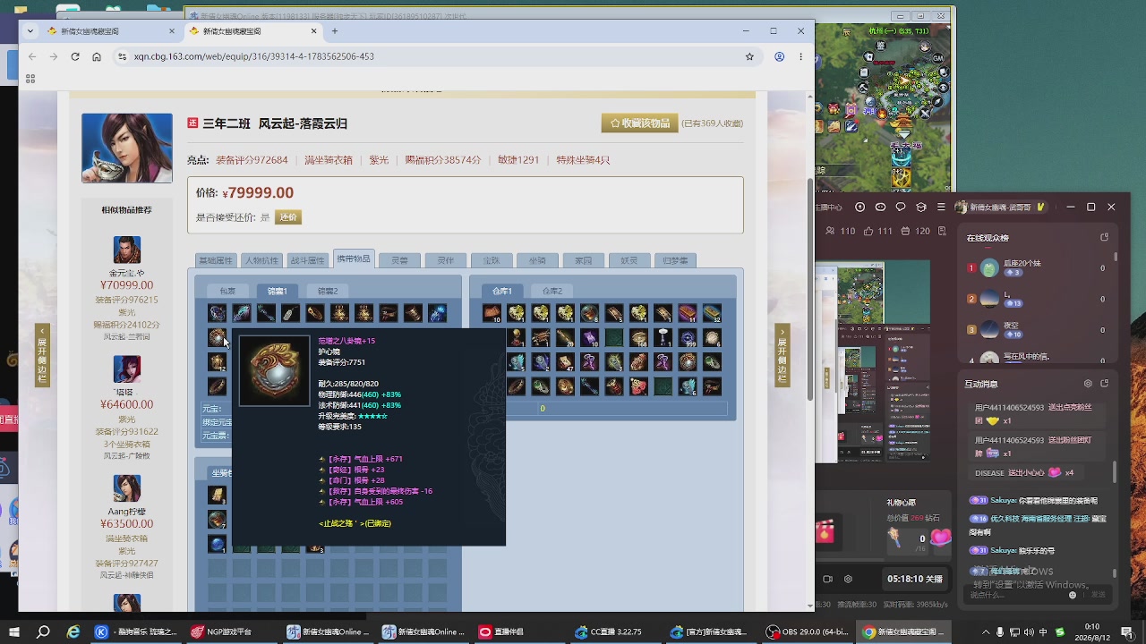This screenshot has width=1146, height=644.
Task: Open the 灵伴 tab
Action: click(x=445, y=261)
